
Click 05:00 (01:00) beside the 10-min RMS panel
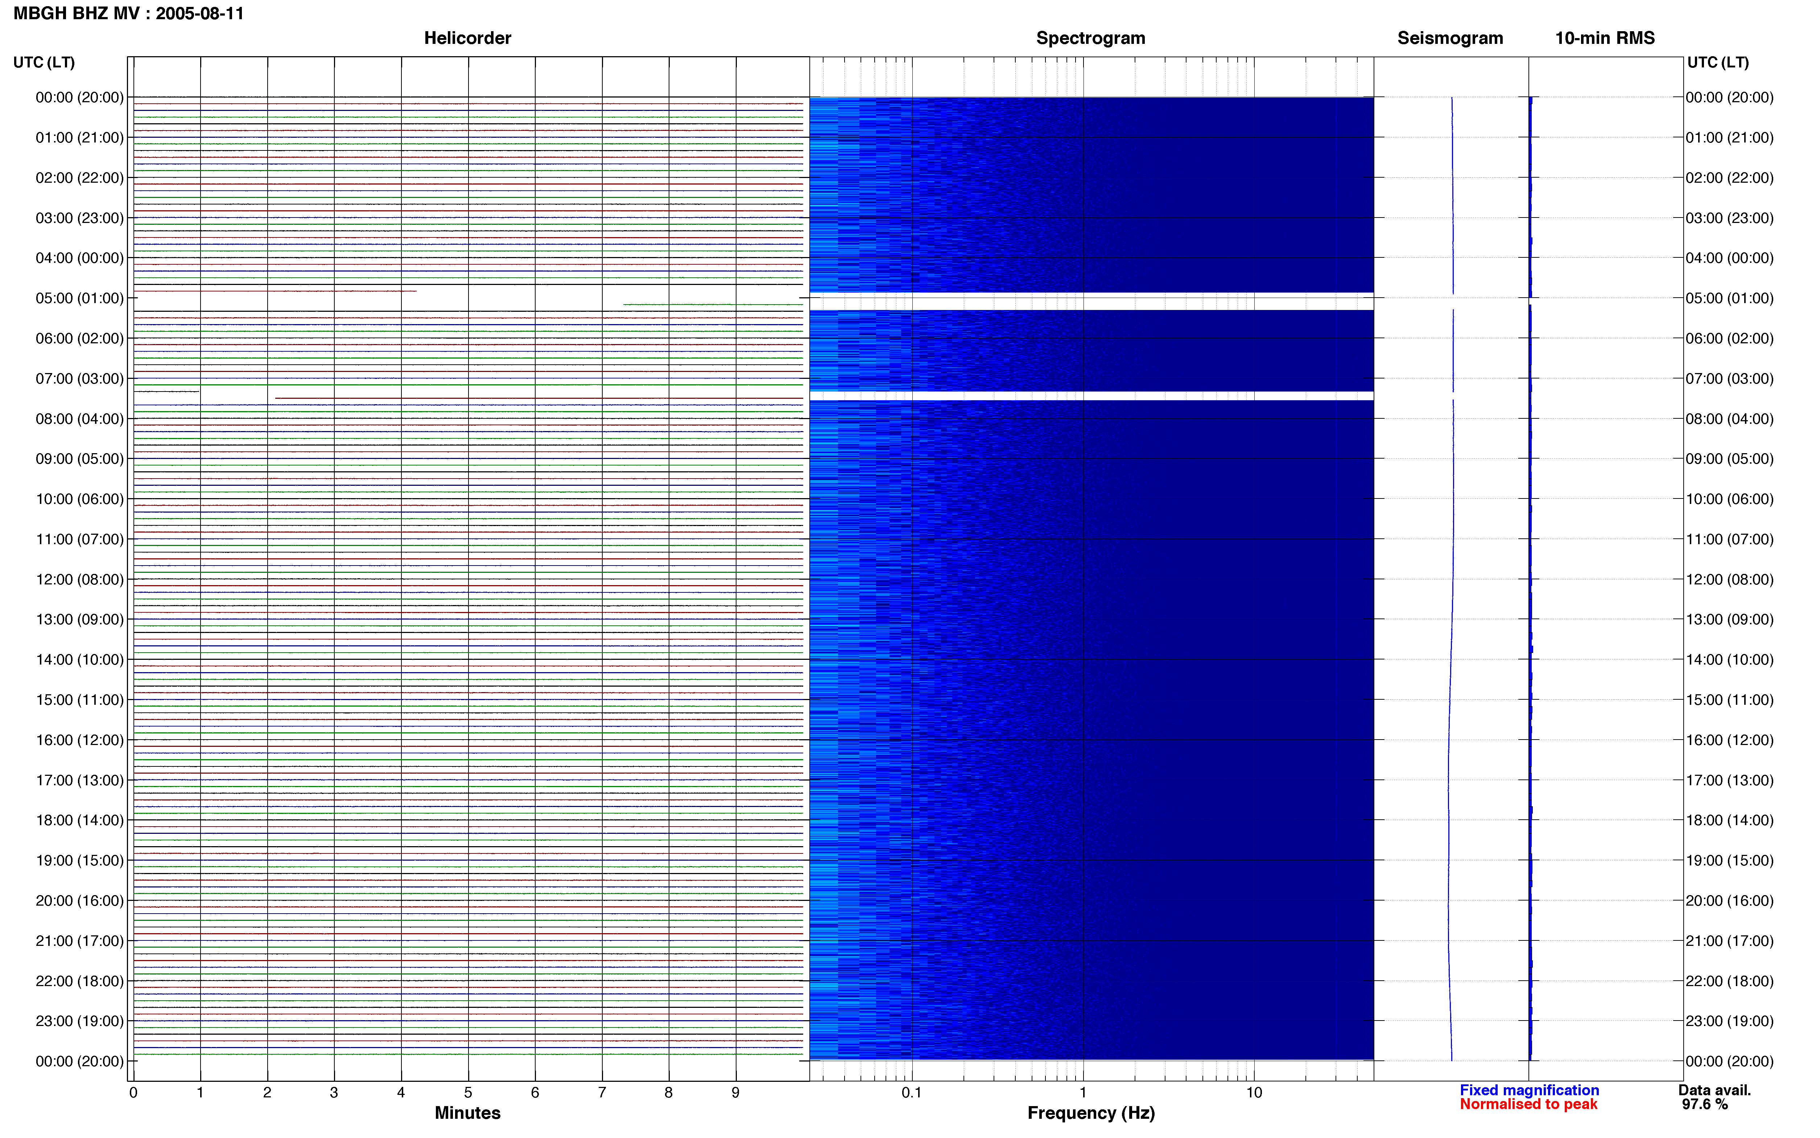coord(1730,298)
